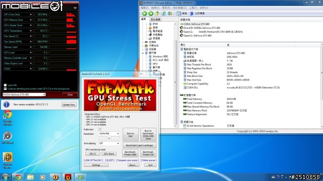Click the yellow up-level arrow in EVEREST toolbar
Image resolution: width=323 pixels, height=181 pixels.
(157, 14)
